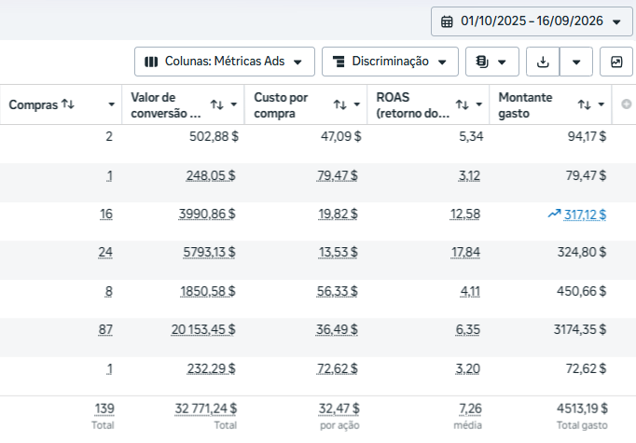Sort by ROAS column arrows
636x443 pixels.
pos(462,104)
